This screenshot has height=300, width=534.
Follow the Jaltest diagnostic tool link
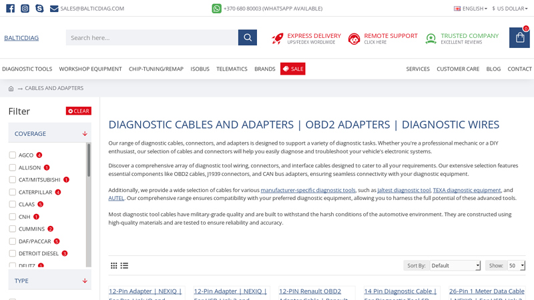click(404, 190)
